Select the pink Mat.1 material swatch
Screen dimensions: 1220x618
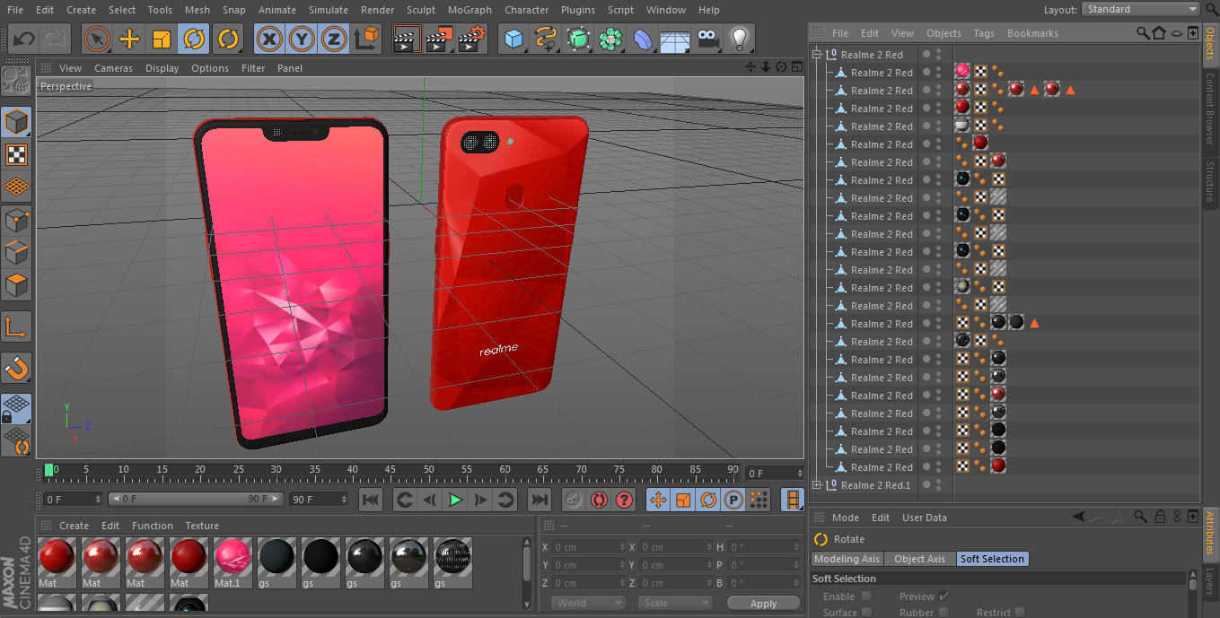tap(233, 558)
